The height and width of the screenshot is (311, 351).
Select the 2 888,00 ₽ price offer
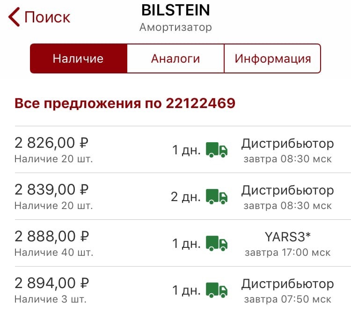coord(51,236)
